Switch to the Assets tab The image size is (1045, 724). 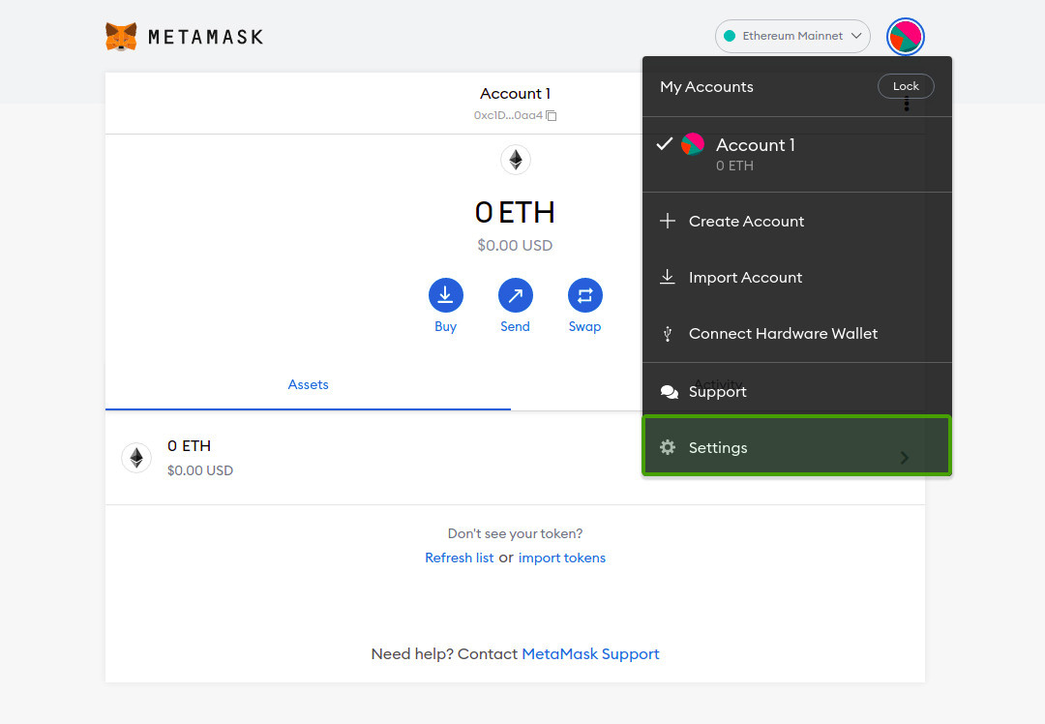308,384
